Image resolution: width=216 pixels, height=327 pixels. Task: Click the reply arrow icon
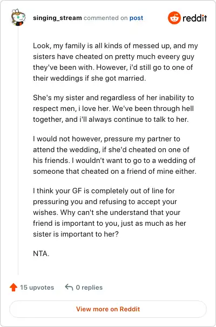69,287
